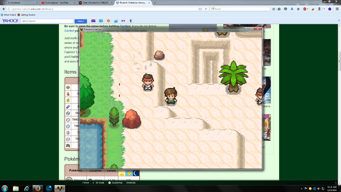Switch to the Subscriptions - YouTube tab
341x192 pixels.
(58, 3)
